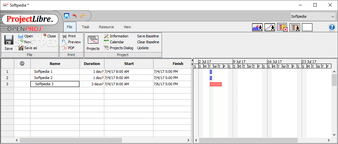
Task: Click the blank white view button
Action: 307,27
